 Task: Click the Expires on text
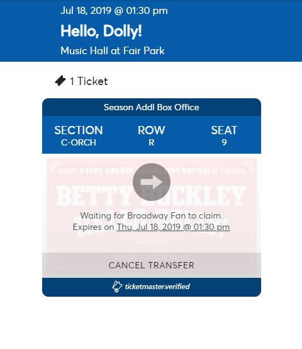[94, 227]
